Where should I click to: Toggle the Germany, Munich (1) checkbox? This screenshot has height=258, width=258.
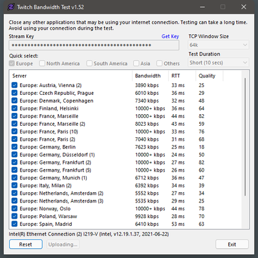[x=14, y=178]
